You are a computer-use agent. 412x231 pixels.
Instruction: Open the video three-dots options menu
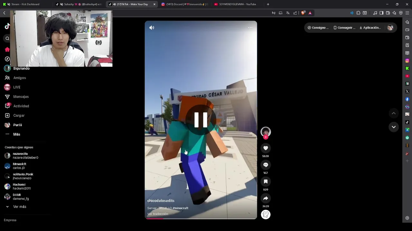250,28
